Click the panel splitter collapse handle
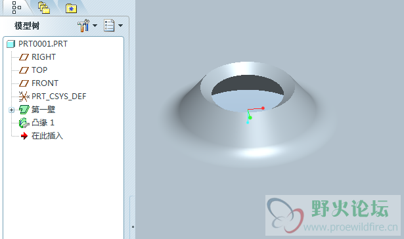Image resolution: width=404 pixels, height=239 pixels. click(x=133, y=227)
